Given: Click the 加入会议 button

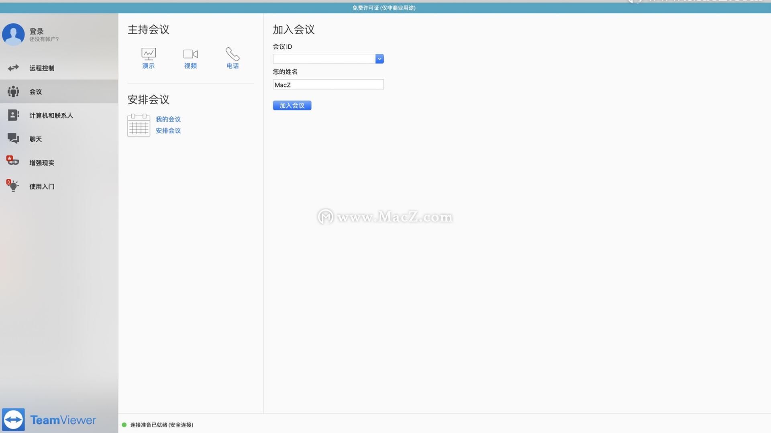Looking at the screenshot, I should pos(292,105).
